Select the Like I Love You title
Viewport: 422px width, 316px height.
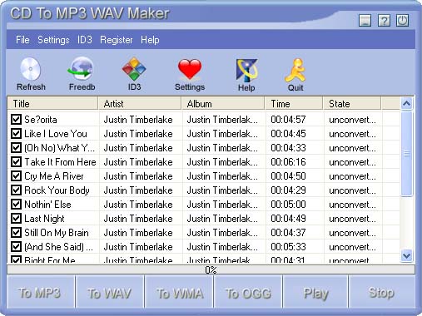pos(56,134)
